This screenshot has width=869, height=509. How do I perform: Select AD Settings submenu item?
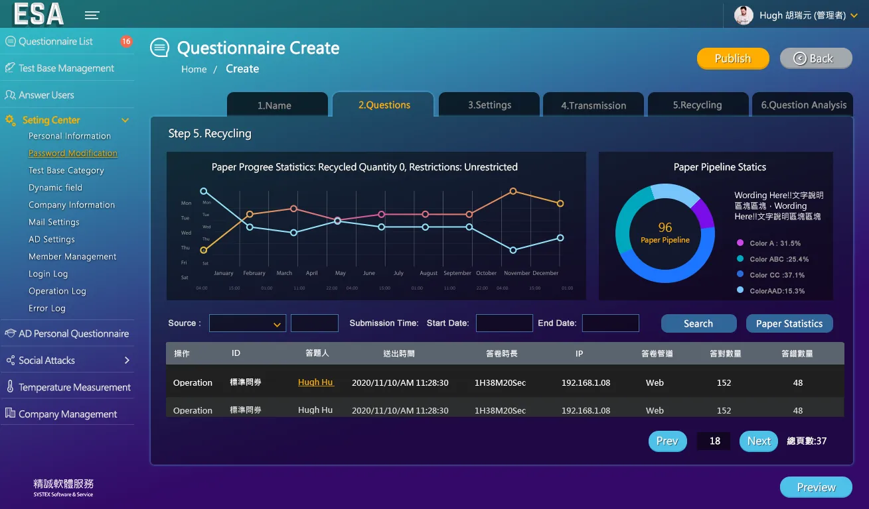point(52,239)
